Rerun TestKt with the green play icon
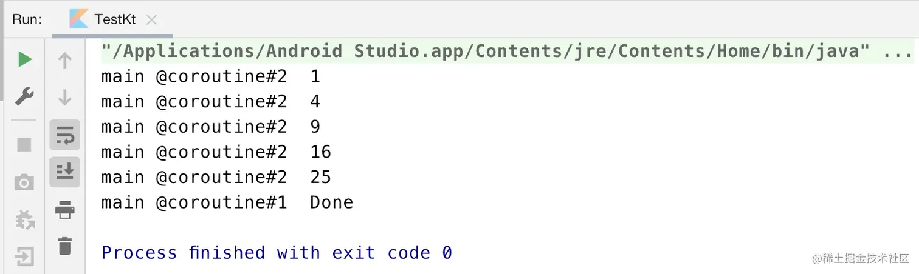Screen dimensions: 919x274 click(24, 59)
